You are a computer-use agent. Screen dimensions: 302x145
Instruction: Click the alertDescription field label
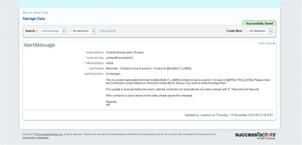click(94, 74)
